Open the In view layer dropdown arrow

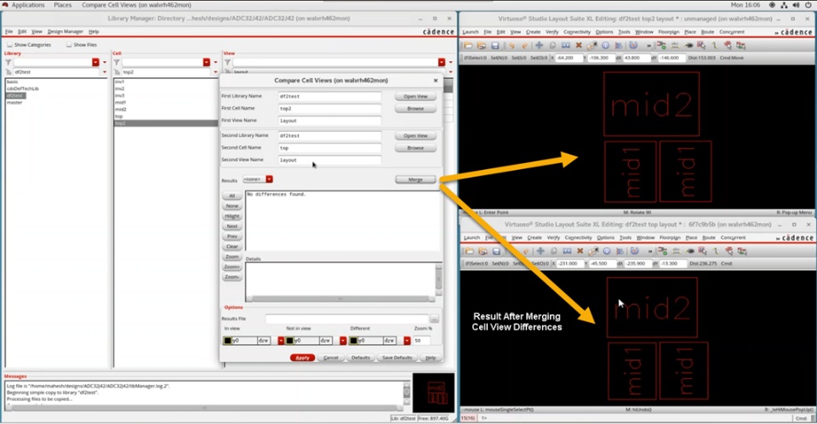point(281,341)
